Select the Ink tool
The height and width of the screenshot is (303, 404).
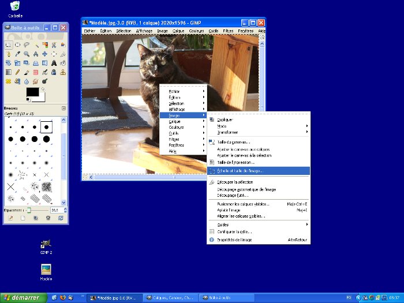[54, 72]
